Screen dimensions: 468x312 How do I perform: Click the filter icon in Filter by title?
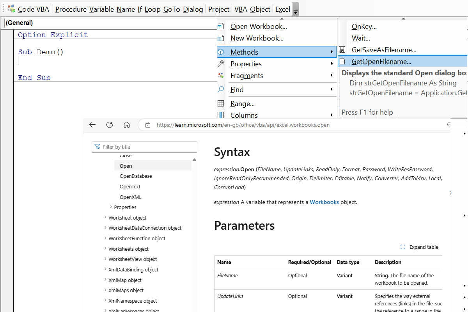pos(97,147)
